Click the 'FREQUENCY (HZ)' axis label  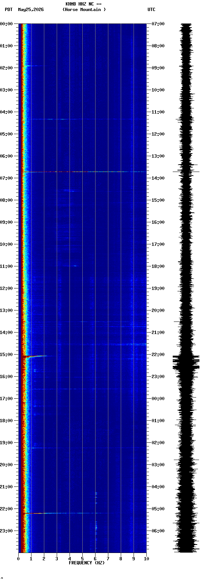click(87, 563)
